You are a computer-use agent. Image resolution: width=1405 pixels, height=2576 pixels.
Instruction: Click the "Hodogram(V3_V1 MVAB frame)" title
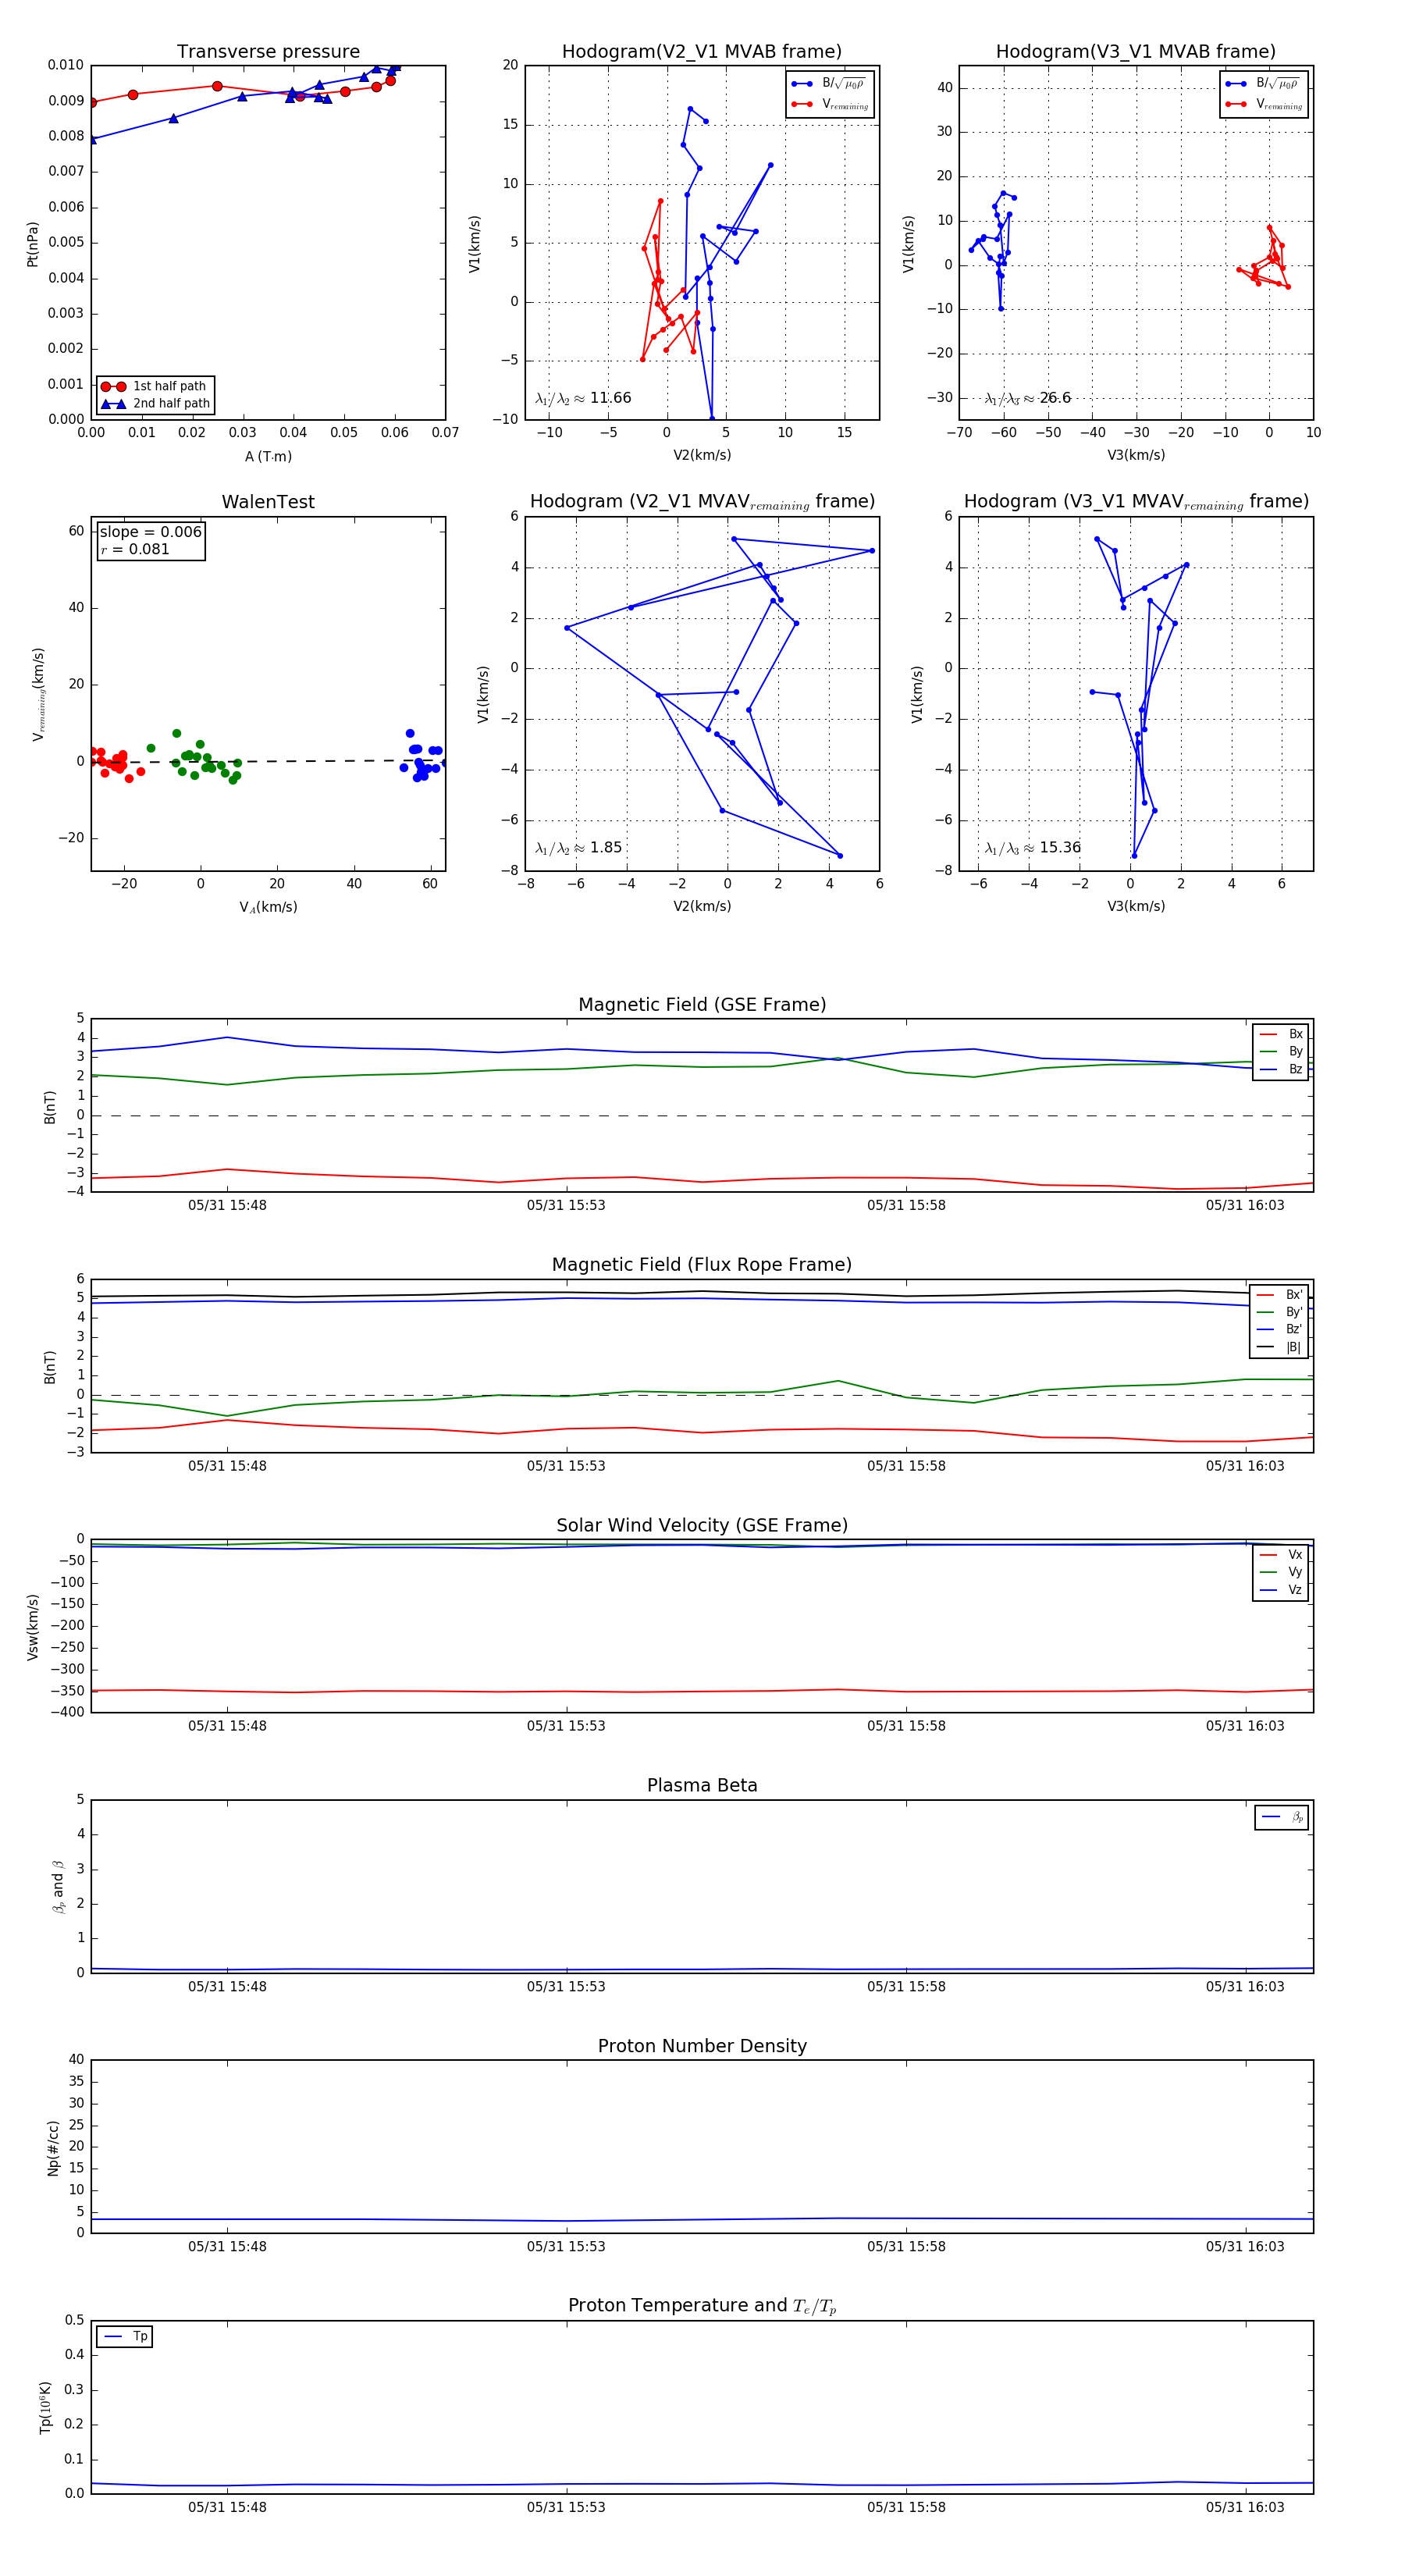click(x=1136, y=52)
